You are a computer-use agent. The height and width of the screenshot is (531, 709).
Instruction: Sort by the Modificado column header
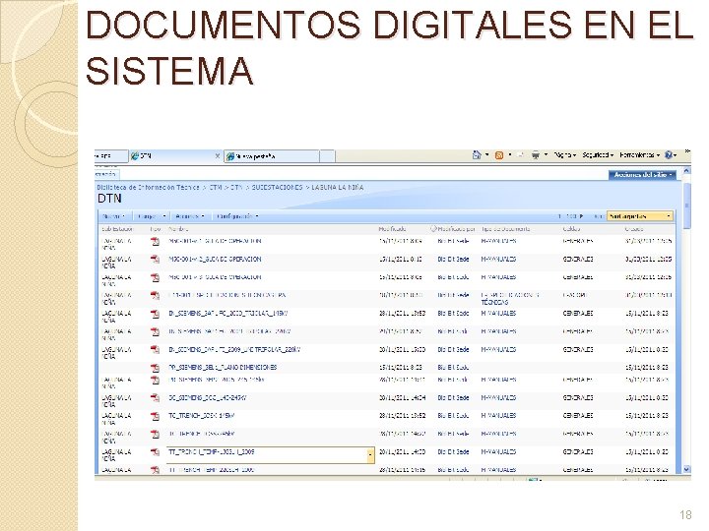[392, 229]
